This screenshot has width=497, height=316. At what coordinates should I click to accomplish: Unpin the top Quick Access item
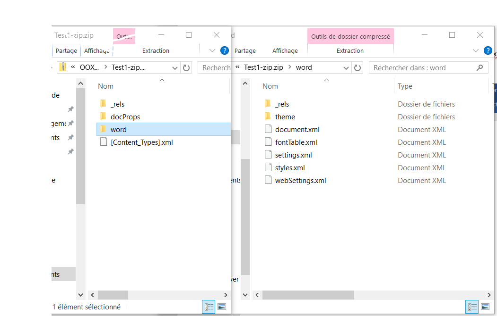71,108
